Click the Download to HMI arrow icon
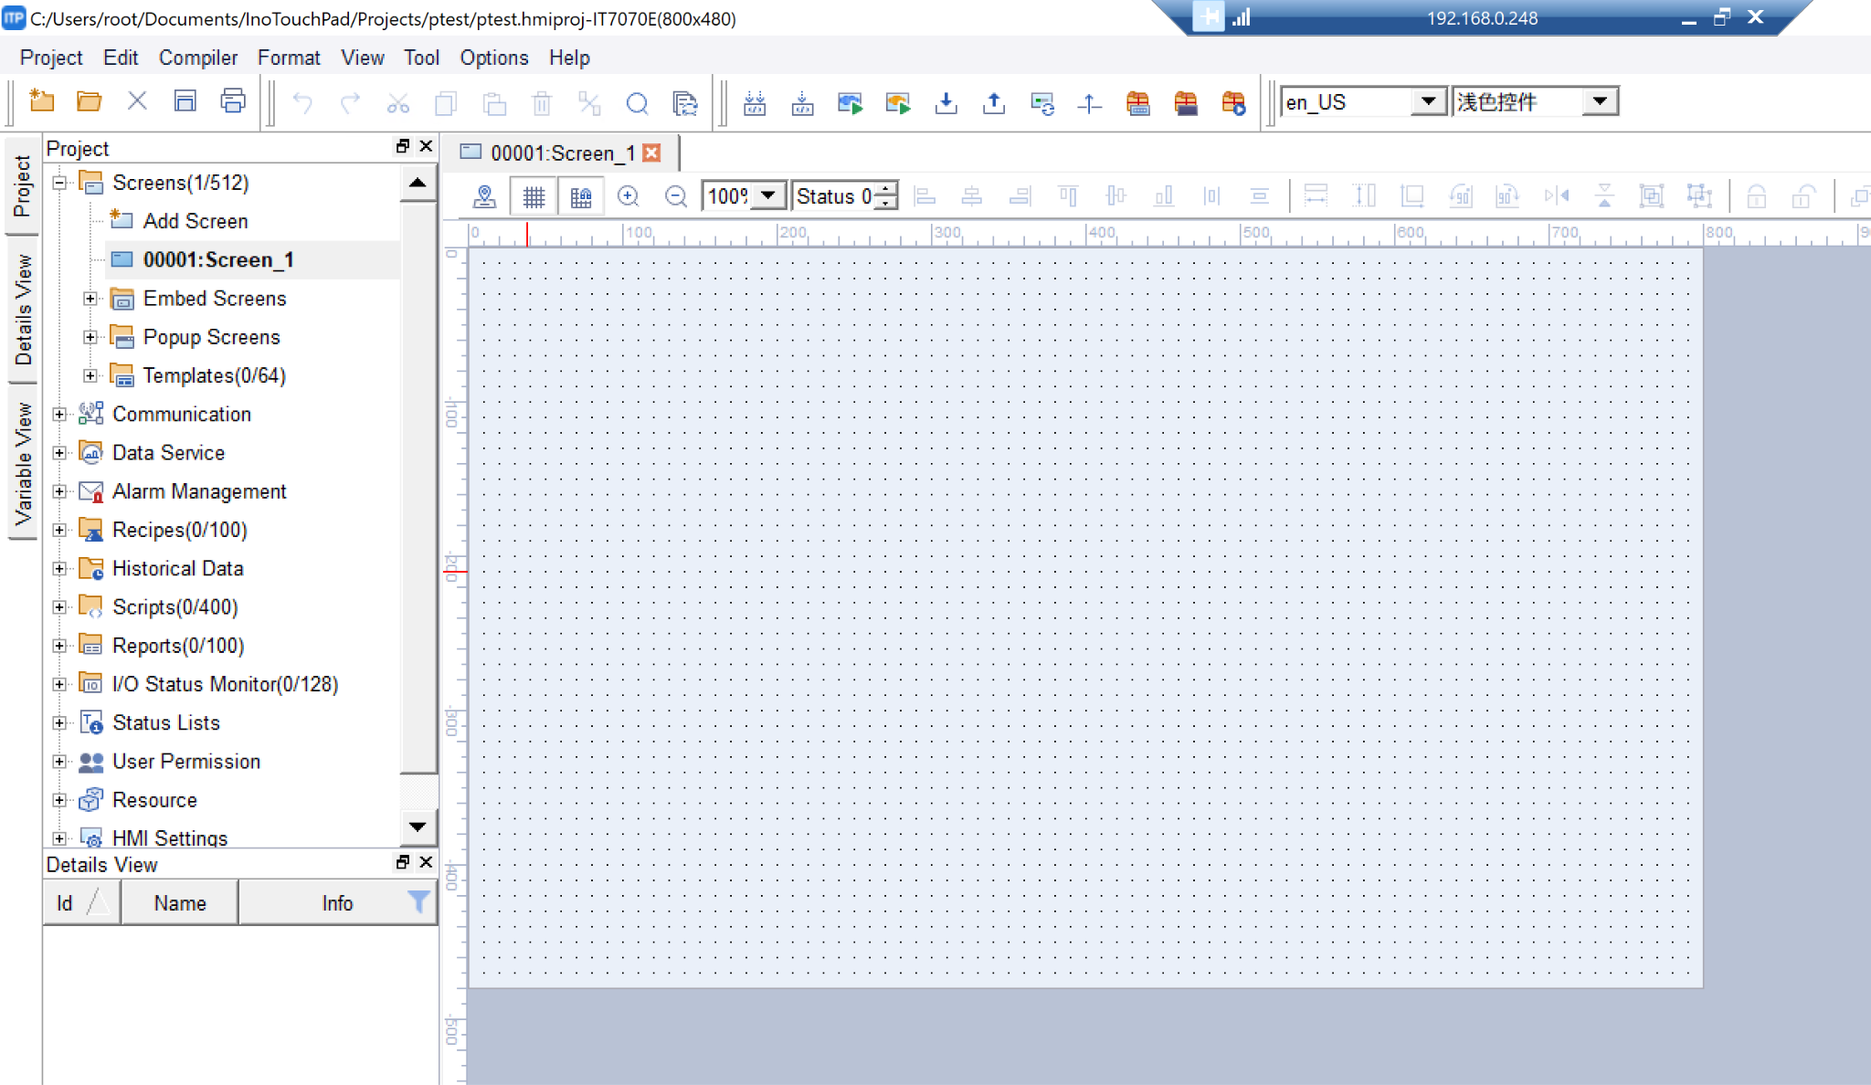The height and width of the screenshot is (1085, 1871). coord(946,102)
